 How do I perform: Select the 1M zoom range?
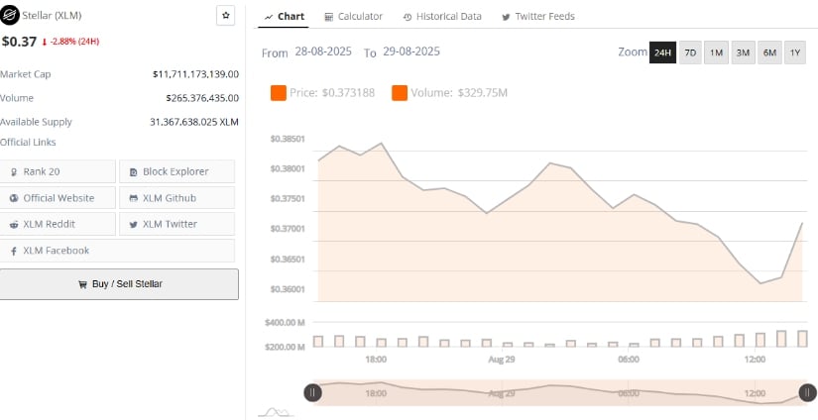pos(716,52)
